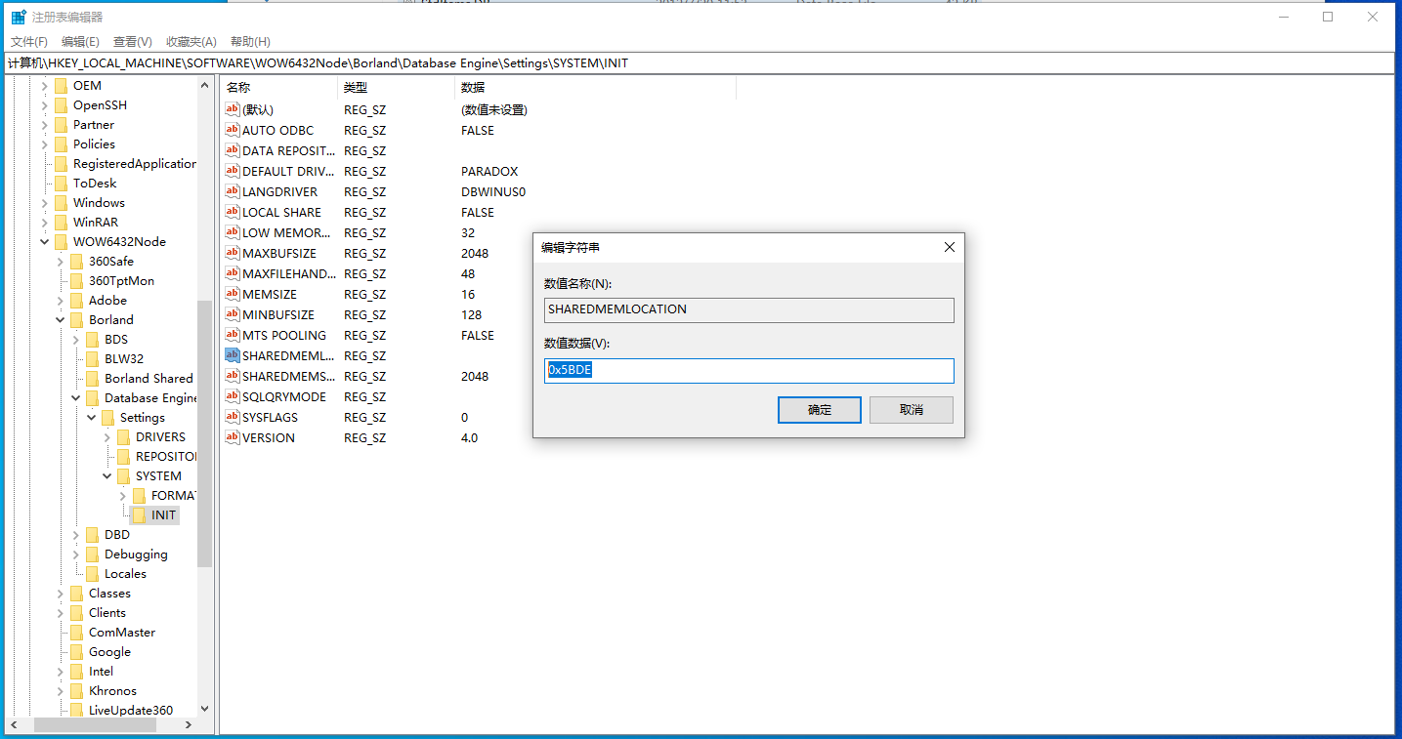
Task: Select the SYSFLAGS value icon
Action: click(233, 417)
